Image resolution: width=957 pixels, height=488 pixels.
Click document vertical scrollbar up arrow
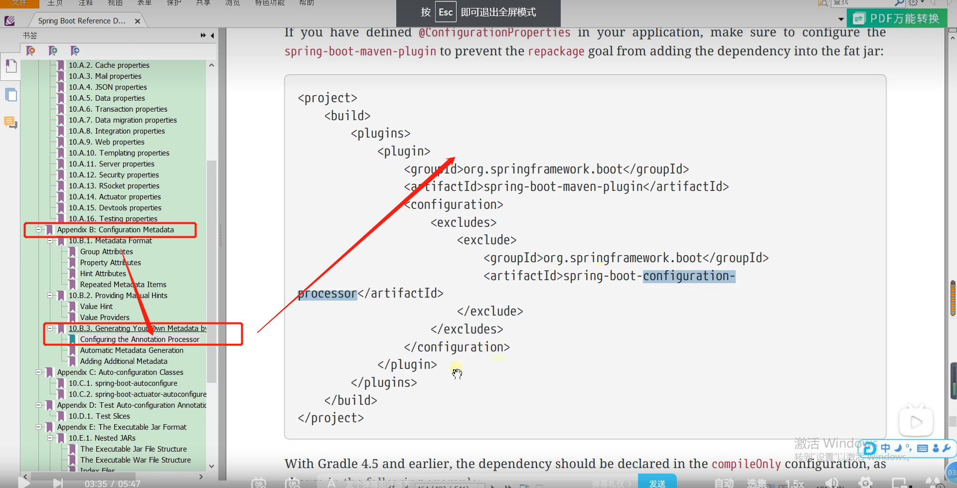click(953, 37)
